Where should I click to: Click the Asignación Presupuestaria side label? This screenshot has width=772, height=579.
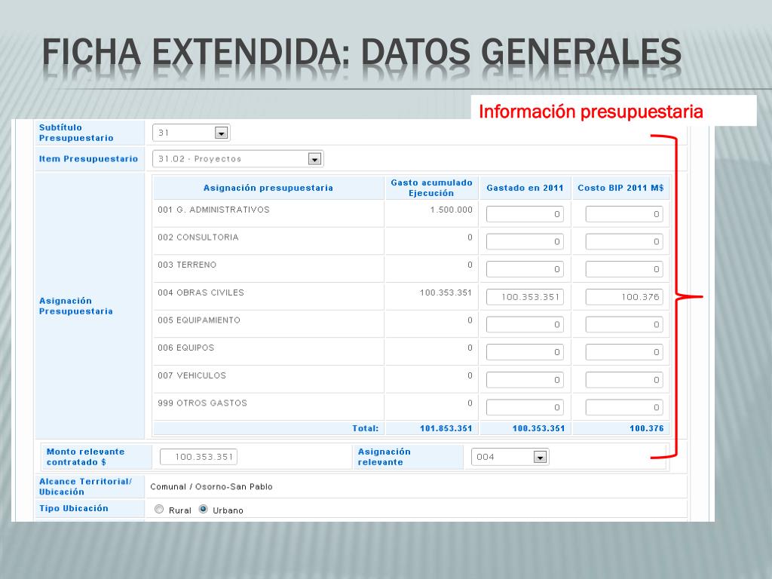point(76,306)
